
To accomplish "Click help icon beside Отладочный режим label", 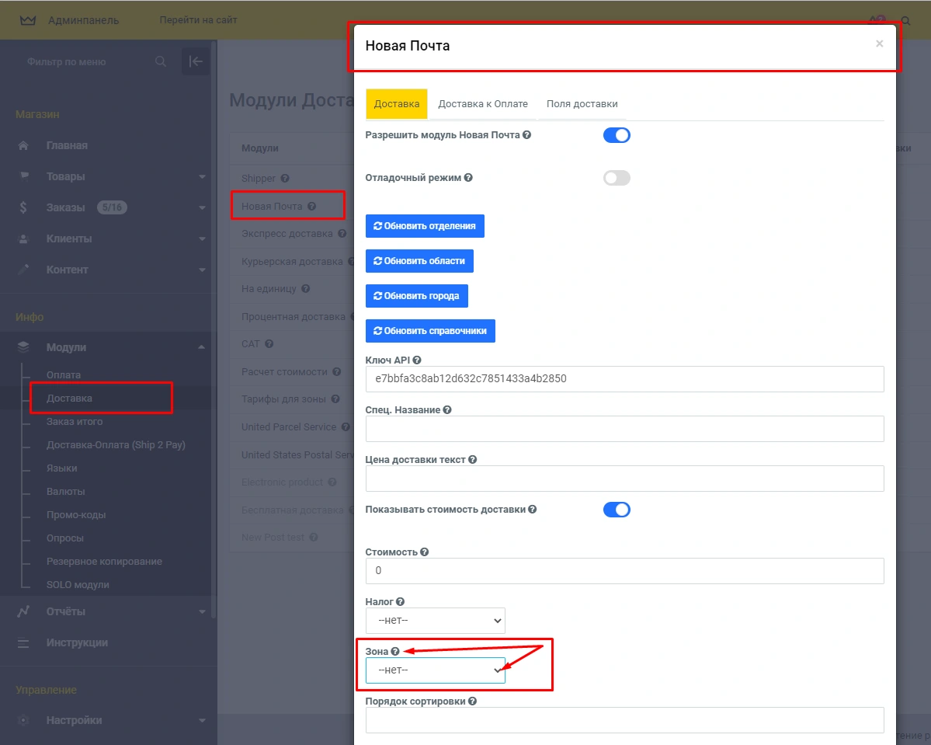I will point(468,177).
